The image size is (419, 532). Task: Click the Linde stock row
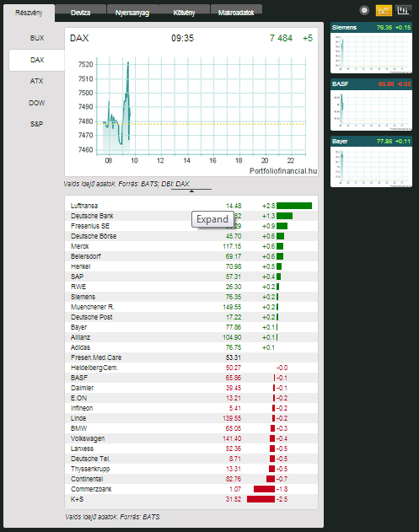(191, 418)
